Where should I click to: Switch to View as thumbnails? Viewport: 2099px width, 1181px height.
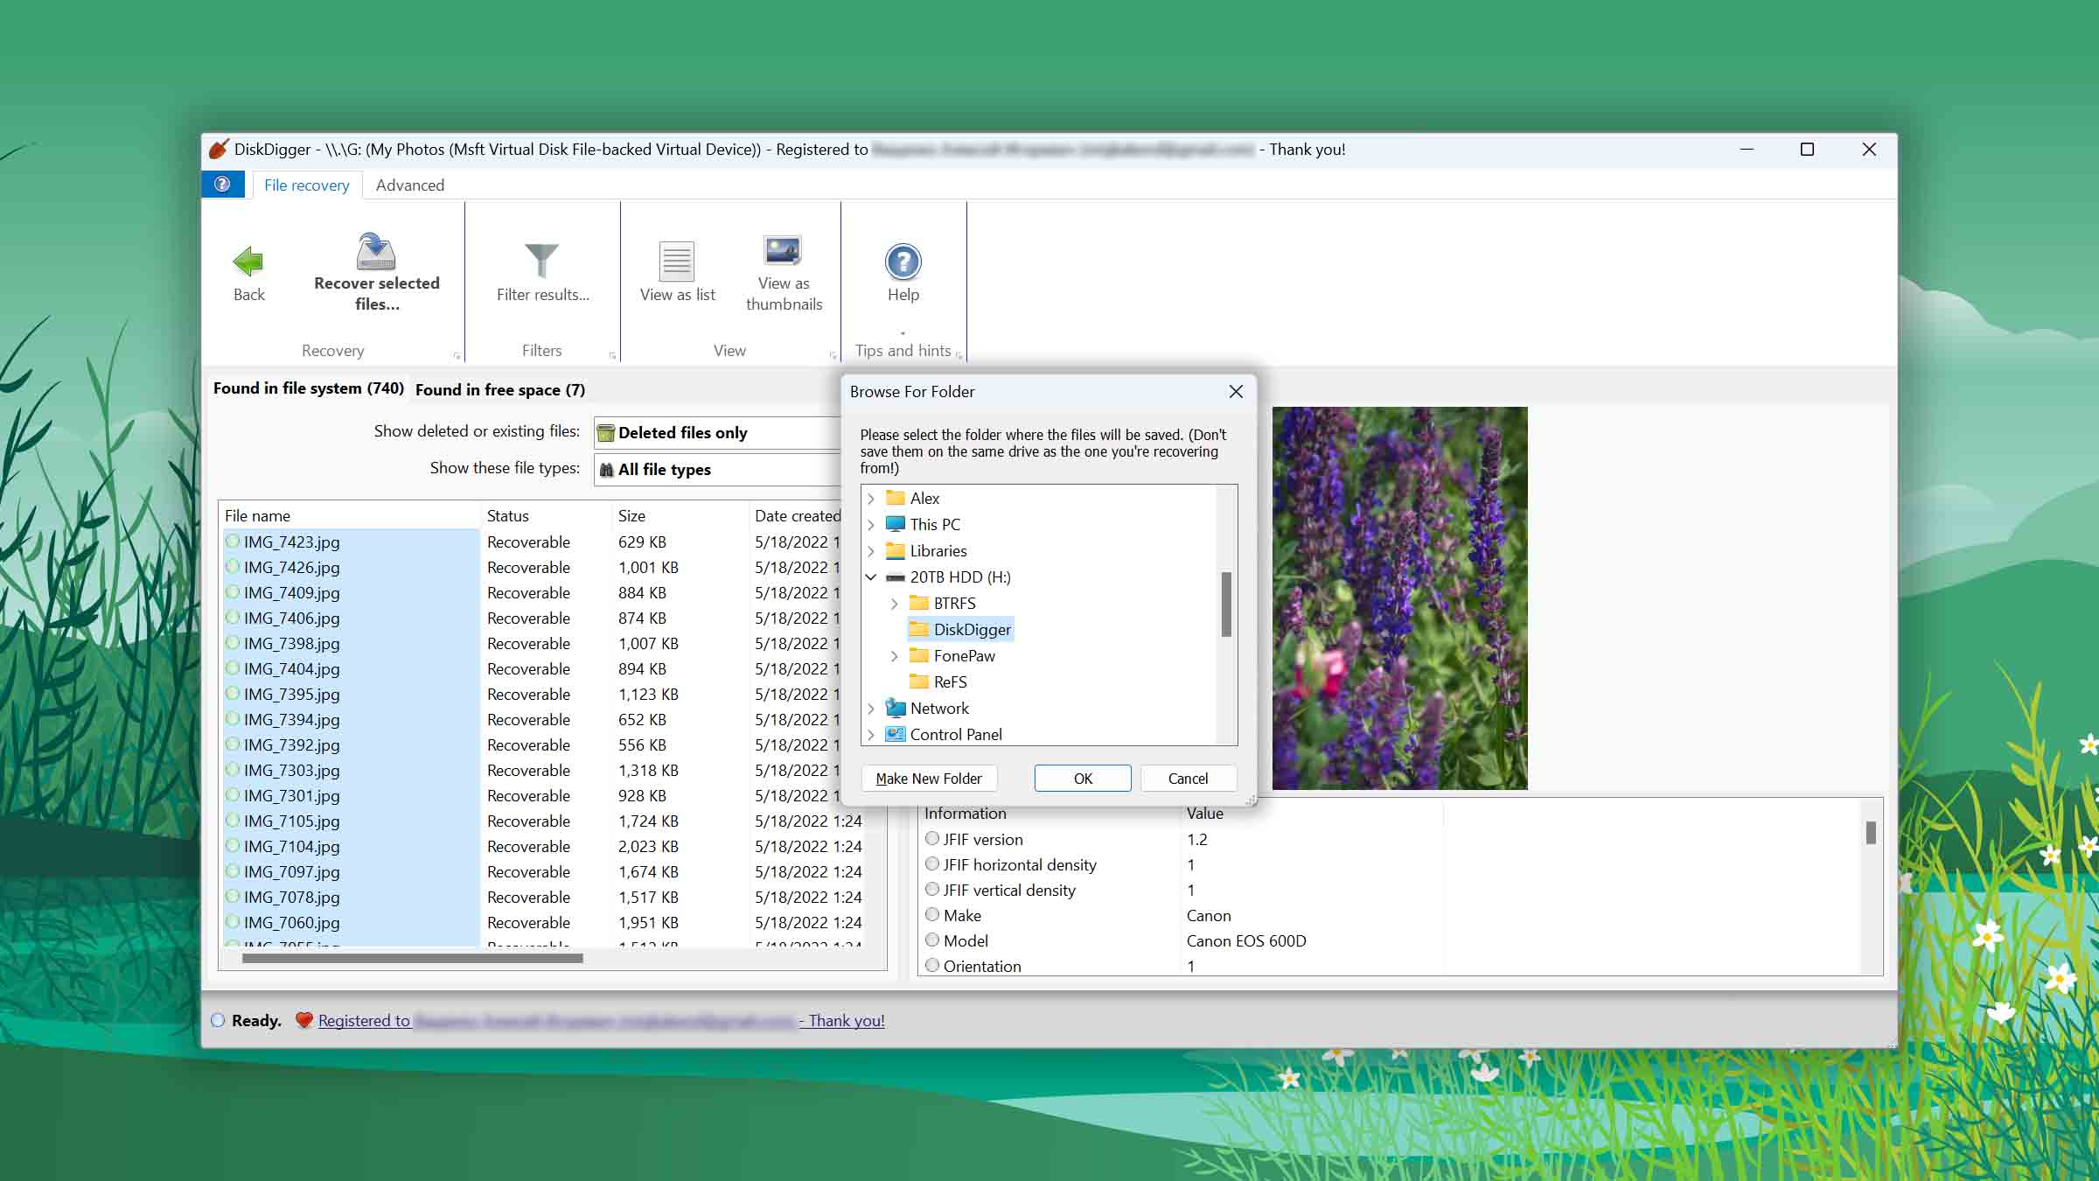(x=783, y=251)
